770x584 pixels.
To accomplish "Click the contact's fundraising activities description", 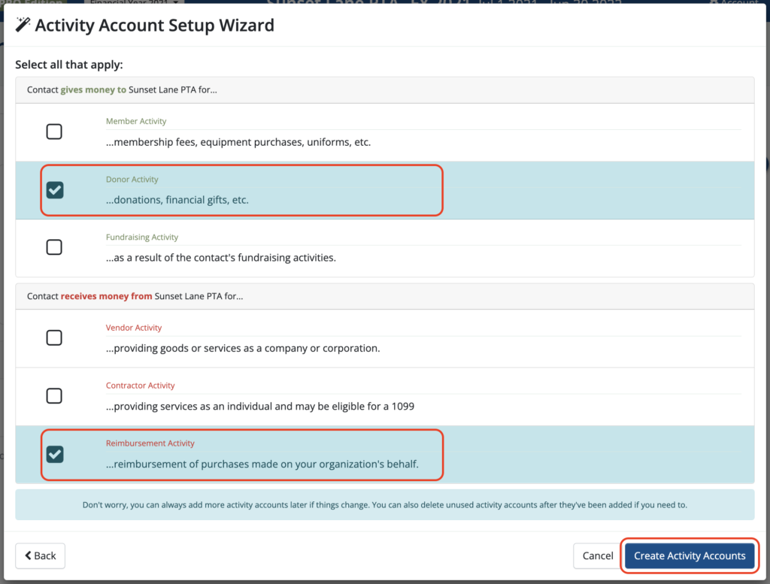I will click(221, 258).
